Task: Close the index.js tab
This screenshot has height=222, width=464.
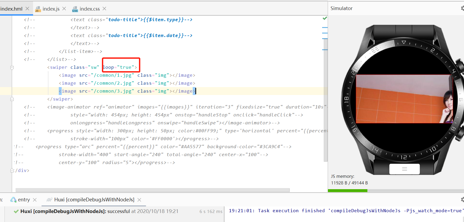Action: (64, 8)
